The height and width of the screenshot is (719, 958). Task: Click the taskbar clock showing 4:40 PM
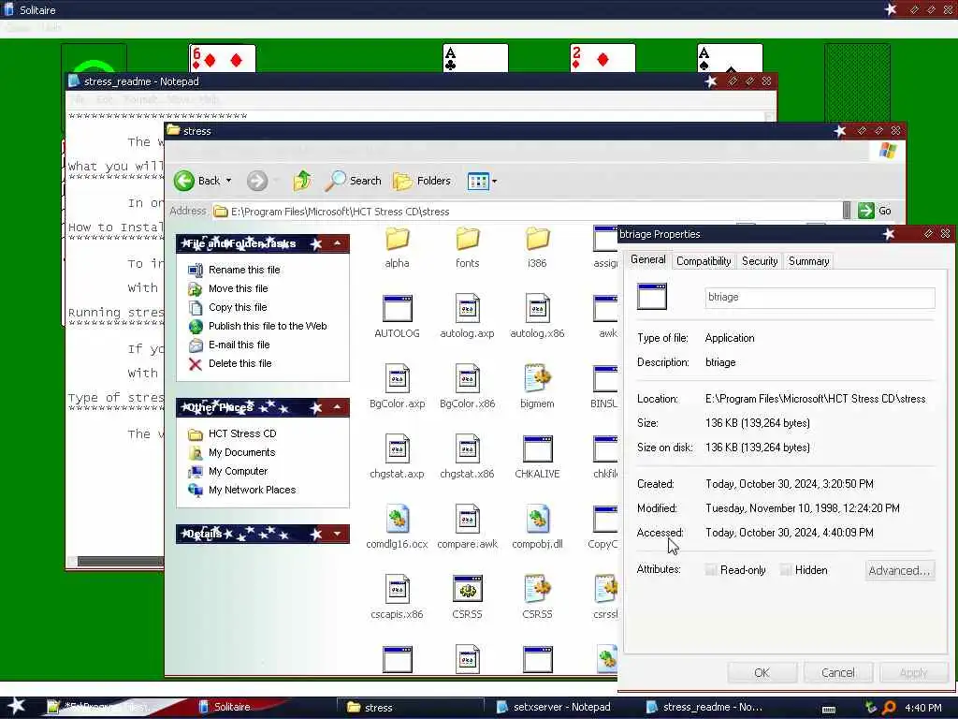(922, 708)
